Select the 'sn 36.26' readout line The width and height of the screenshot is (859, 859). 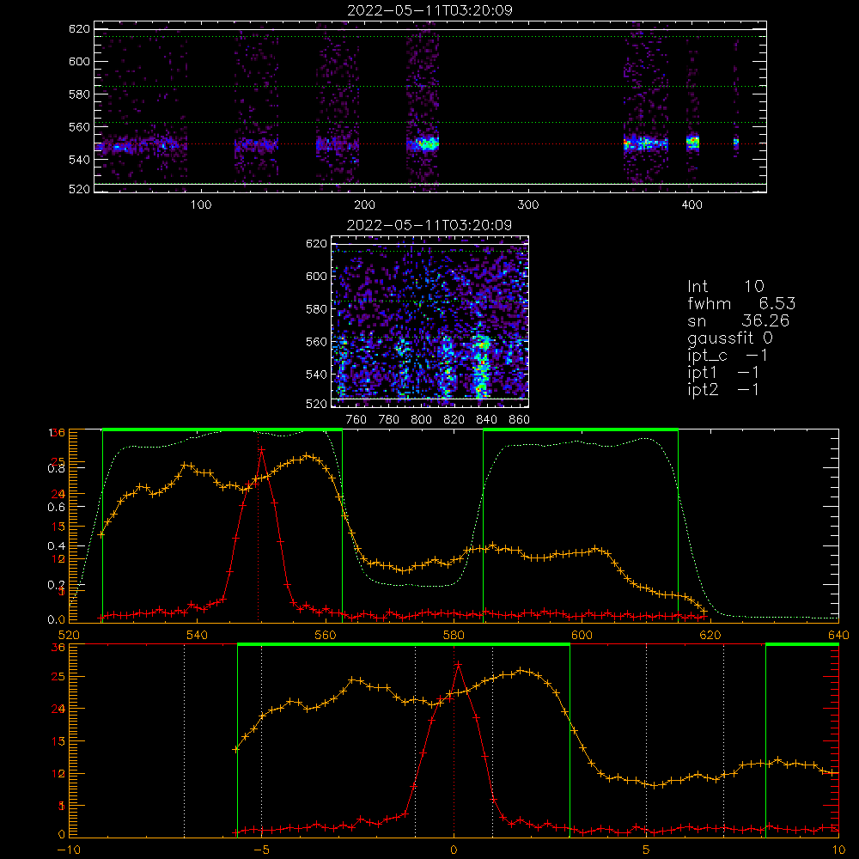pyautogui.click(x=738, y=320)
